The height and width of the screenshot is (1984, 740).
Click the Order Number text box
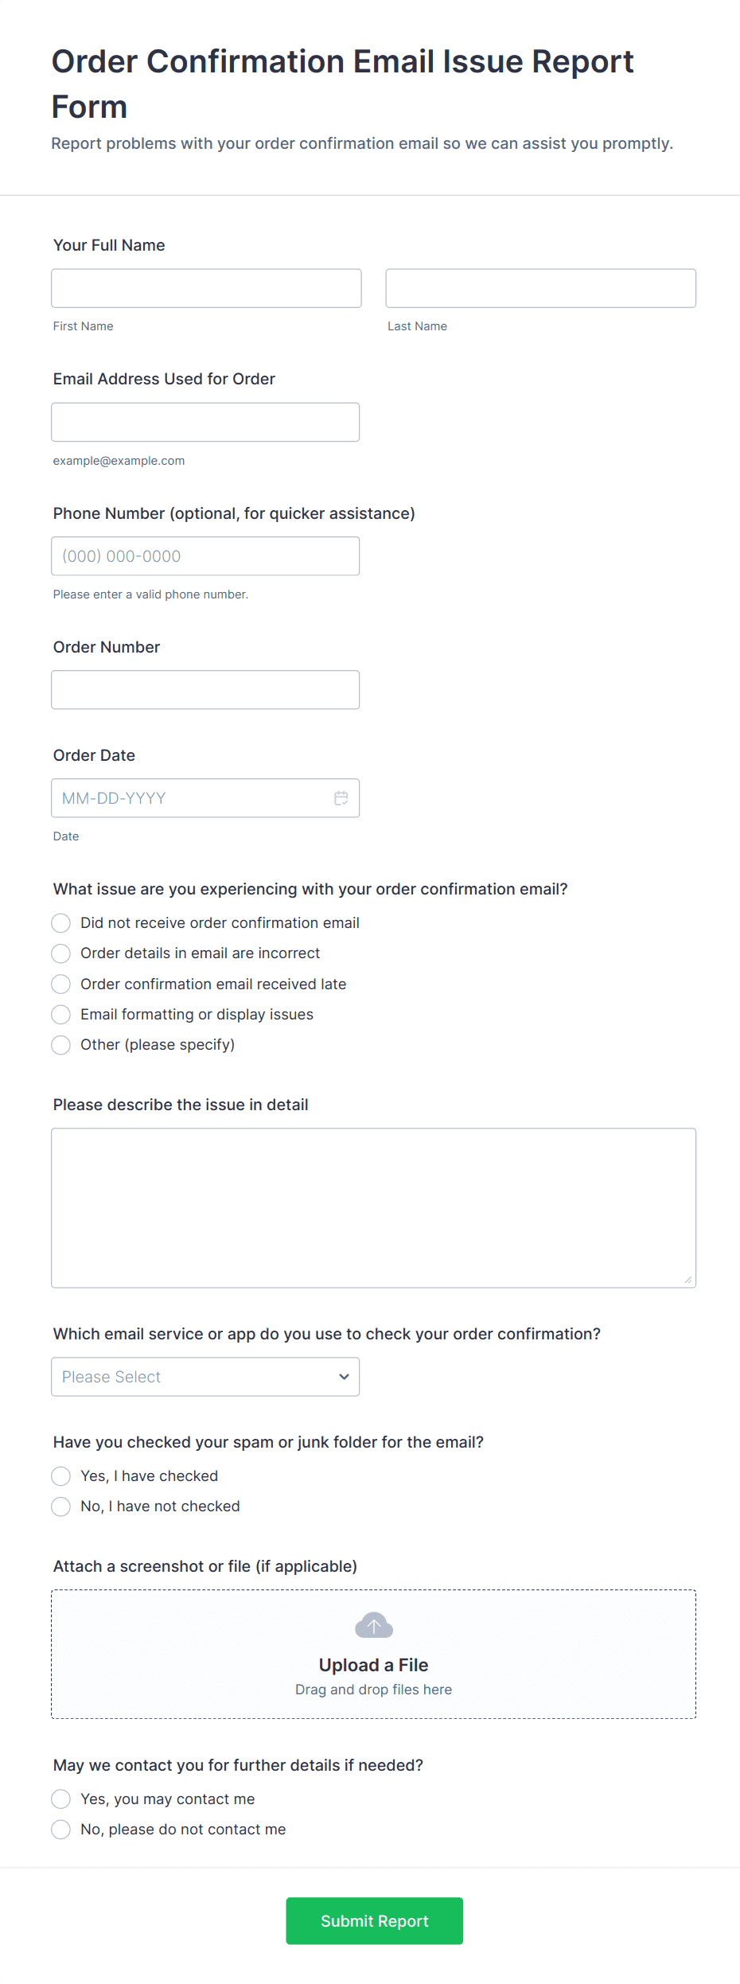click(x=205, y=690)
